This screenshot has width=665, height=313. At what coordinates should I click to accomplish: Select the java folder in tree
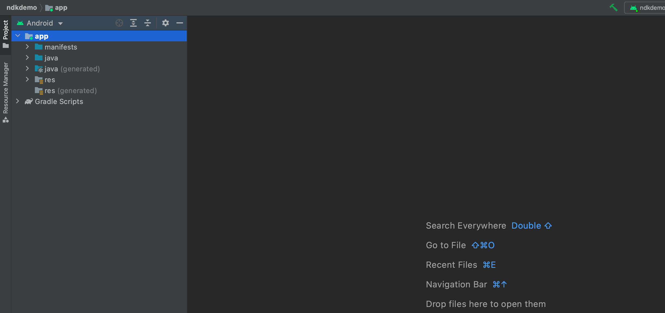[51, 58]
